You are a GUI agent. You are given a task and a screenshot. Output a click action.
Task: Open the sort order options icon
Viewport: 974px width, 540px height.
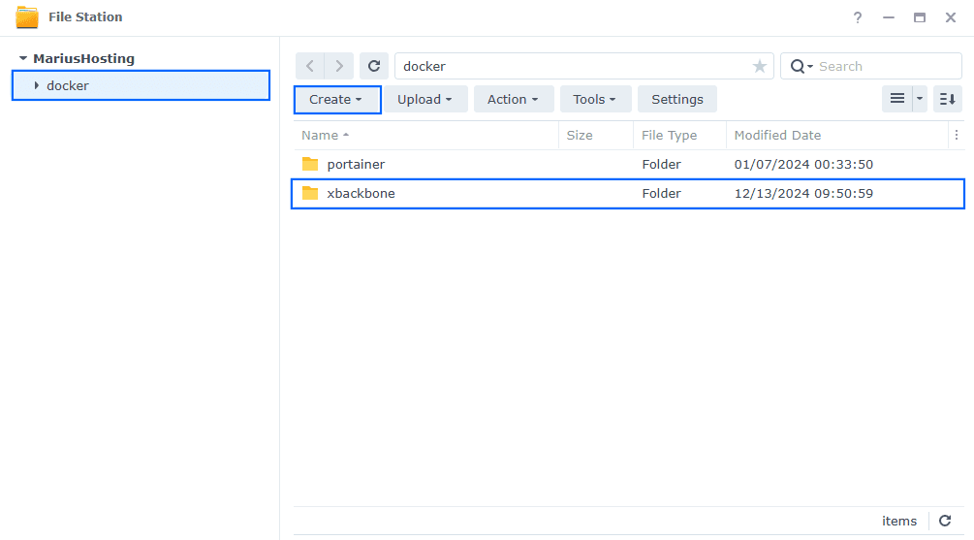pyautogui.click(x=947, y=99)
